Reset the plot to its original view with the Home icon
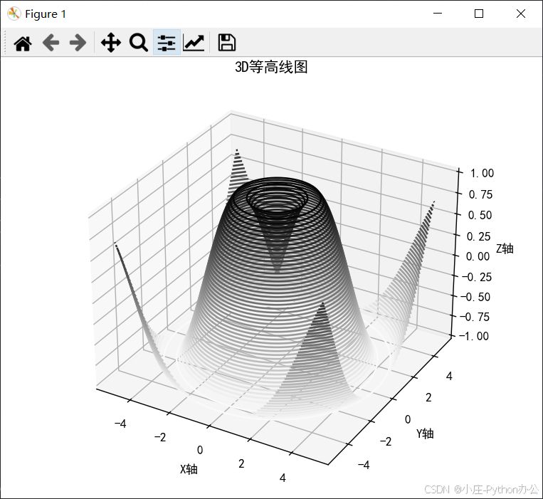 click(x=23, y=43)
